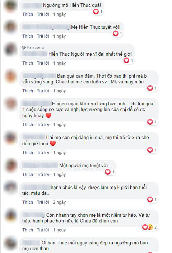Click Trả lời under 'Con nhanh tay chọn mẹ' comment
This screenshot has width=172, height=253.
[43, 230]
